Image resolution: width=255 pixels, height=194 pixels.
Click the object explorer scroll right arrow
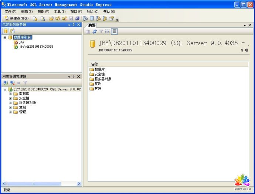coord(79,184)
